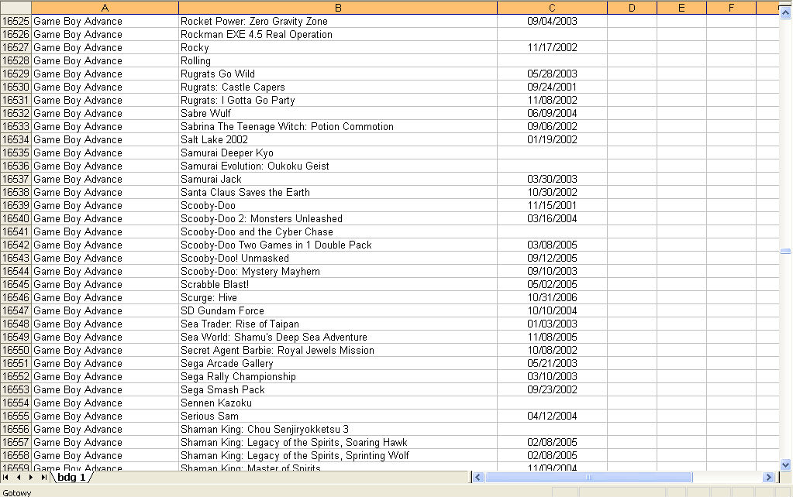Click the 'Rocky' title cell
The width and height of the screenshot is (793, 497).
pos(338,47)
